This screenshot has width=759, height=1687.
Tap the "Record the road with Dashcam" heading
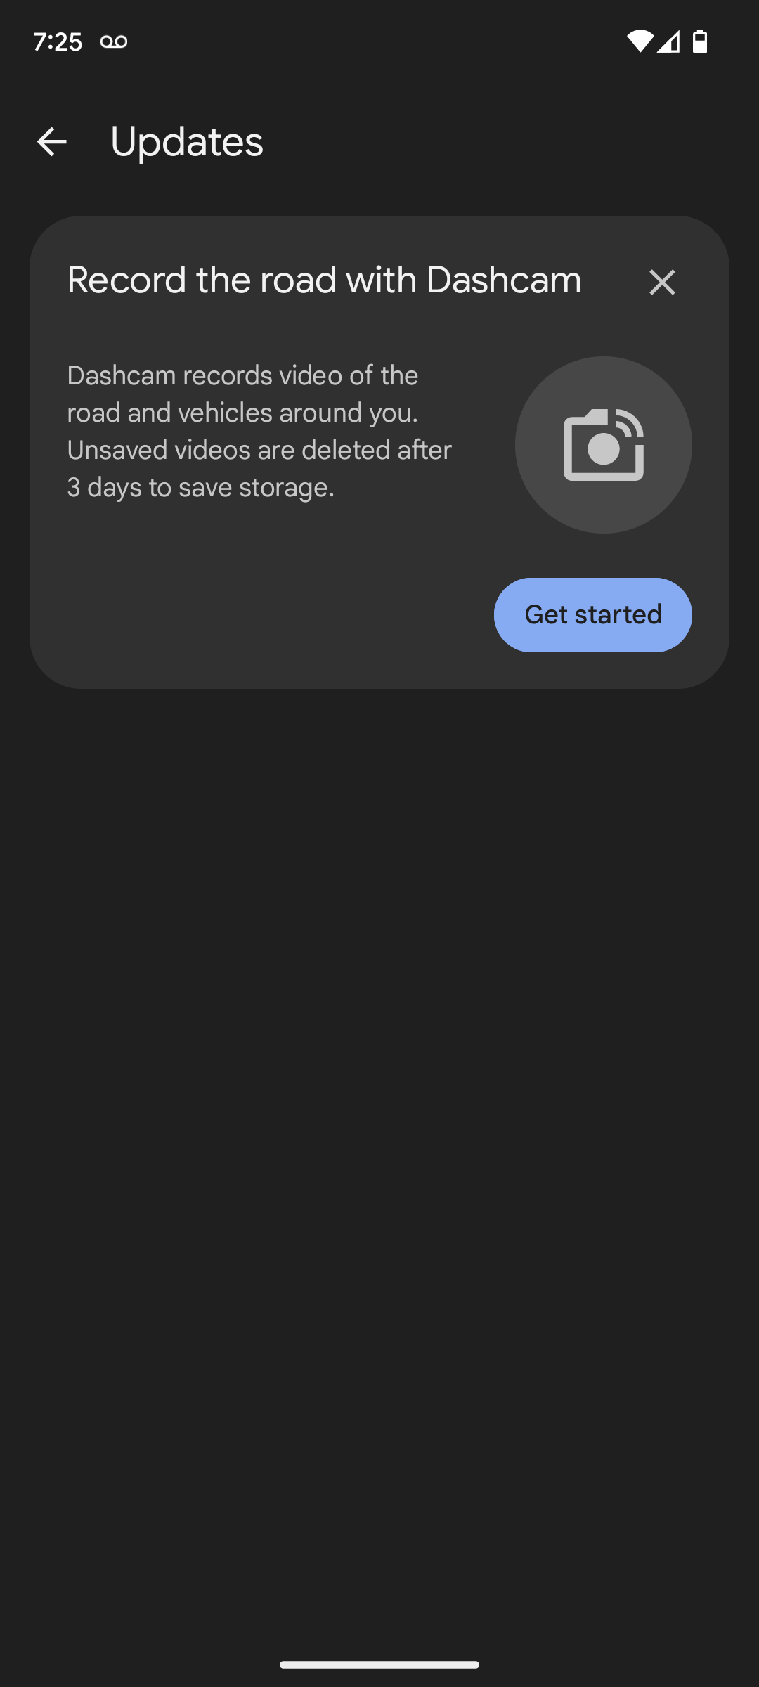(324, 280)
